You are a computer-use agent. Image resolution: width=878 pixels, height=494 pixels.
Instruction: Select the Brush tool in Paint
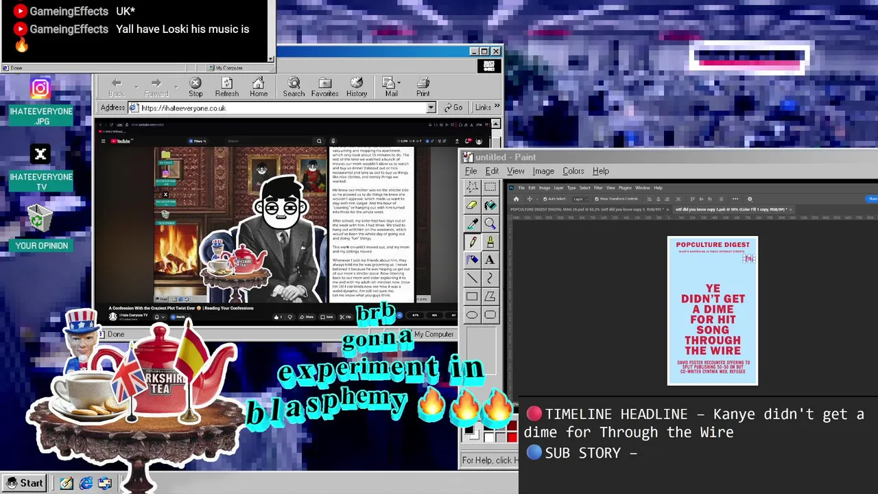[490, 242]
